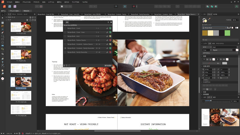
Task: Select the Rectangle shape tool
Action: (2, 36)
